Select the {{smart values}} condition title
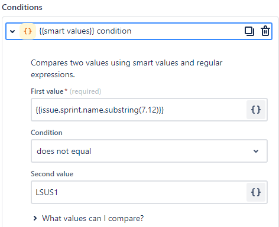This screenshot has height=227, width=279. 85,31
